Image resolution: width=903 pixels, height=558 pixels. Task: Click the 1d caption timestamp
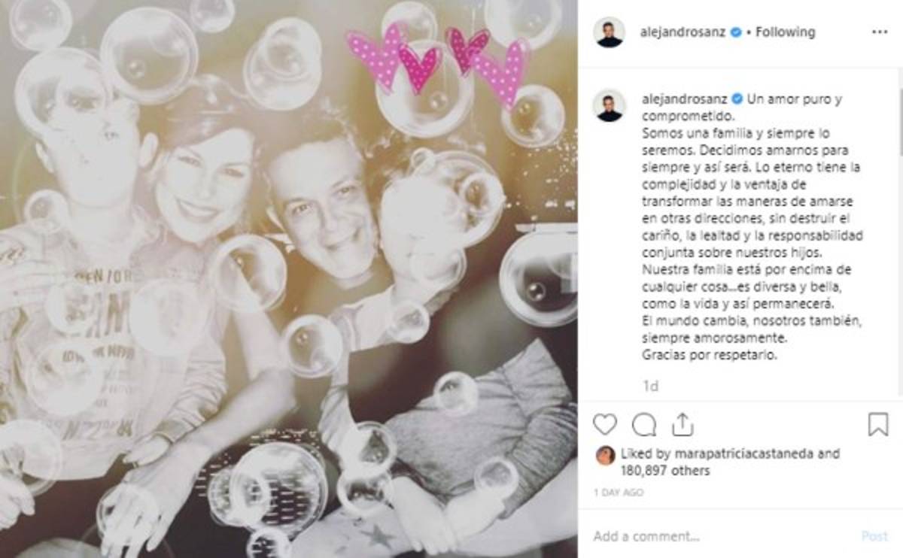[x=650, y=386]
